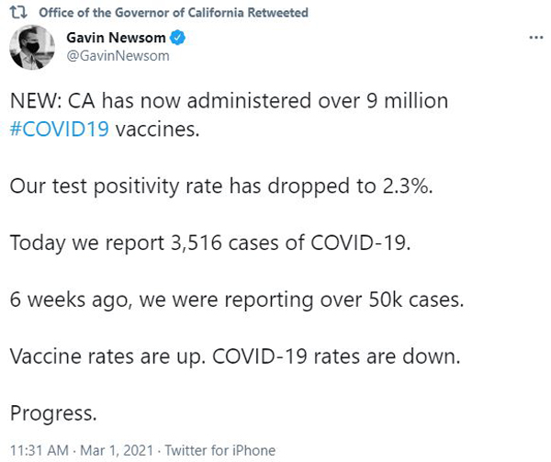Click the line about 9 million administered
The width and height of the screenshot is (551, 462).
pos(229,101)
